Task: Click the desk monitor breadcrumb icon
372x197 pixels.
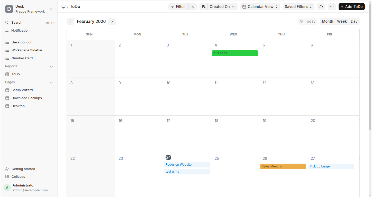Action: [63, 7]
